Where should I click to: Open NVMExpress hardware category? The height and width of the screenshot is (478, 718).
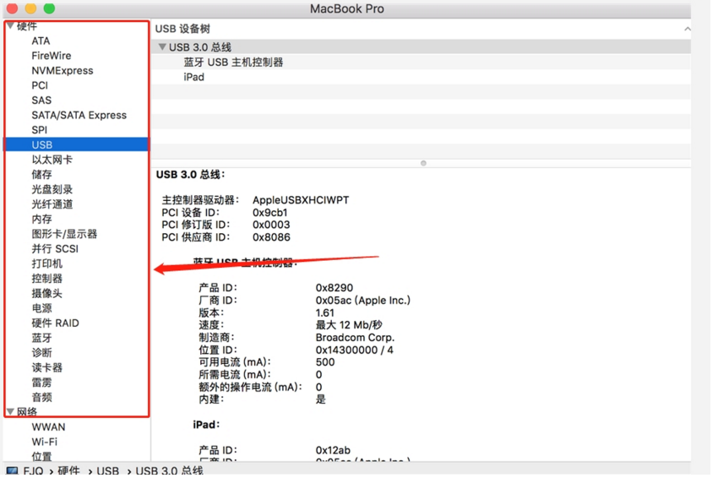(x=62, y=71)
